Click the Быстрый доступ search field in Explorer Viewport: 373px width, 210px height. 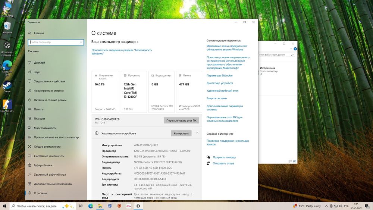tap(276, 55)
